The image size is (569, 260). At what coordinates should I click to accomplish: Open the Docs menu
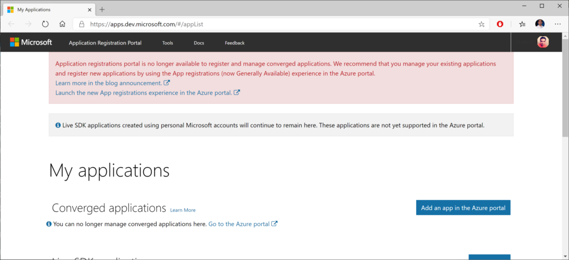(x=199, y=43)
